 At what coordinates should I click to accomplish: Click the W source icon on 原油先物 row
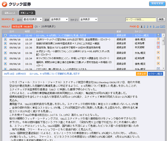[x=158, y=47]
